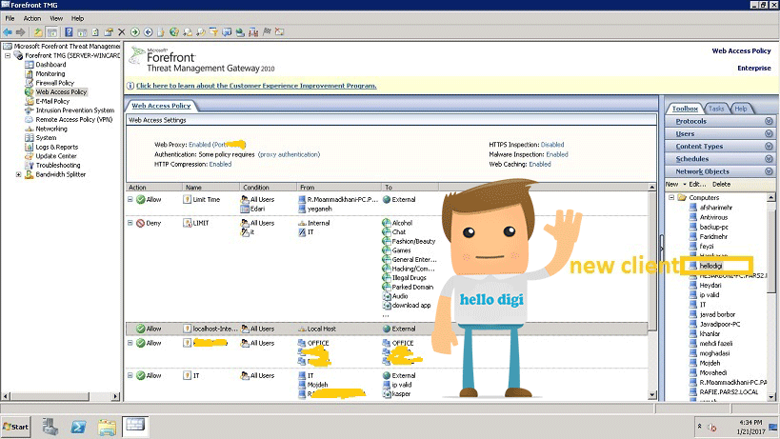
Task: Click the funnel filter toolbar icon
Action: tap(213, 32)
